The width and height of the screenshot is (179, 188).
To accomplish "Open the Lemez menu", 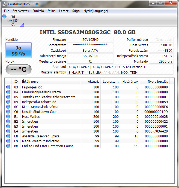I will pyautogui.click(x=64, y=11).
